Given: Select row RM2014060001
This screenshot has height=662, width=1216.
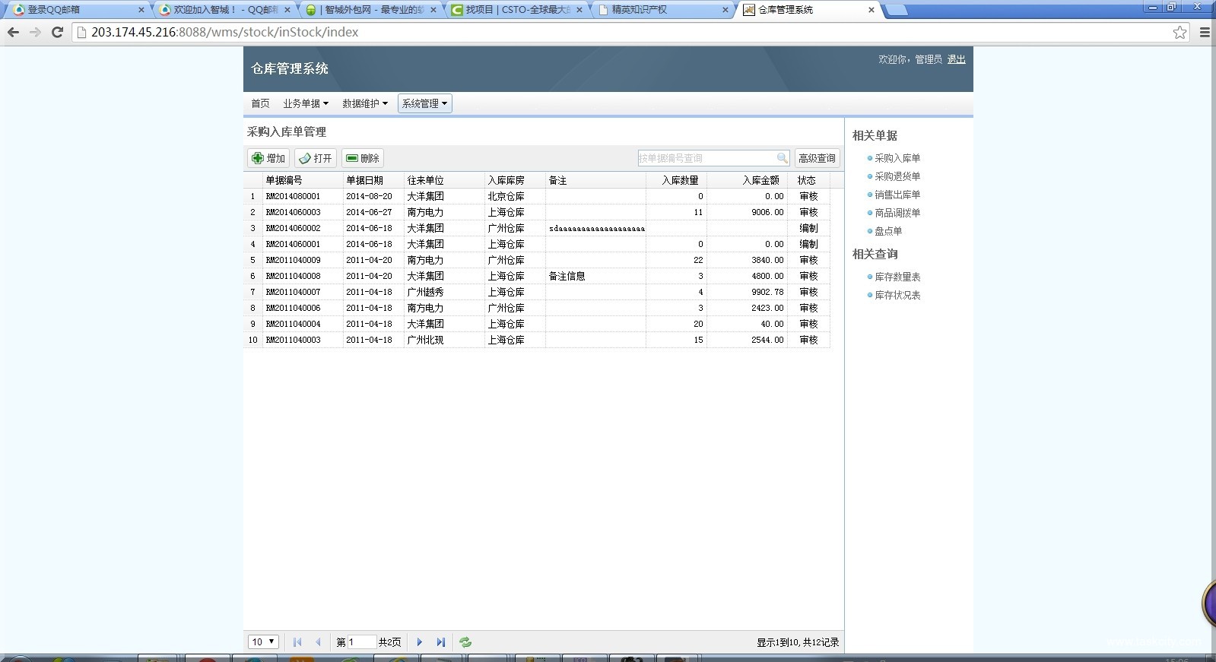Looking at the screenshot, I should (x=537, y=244).
